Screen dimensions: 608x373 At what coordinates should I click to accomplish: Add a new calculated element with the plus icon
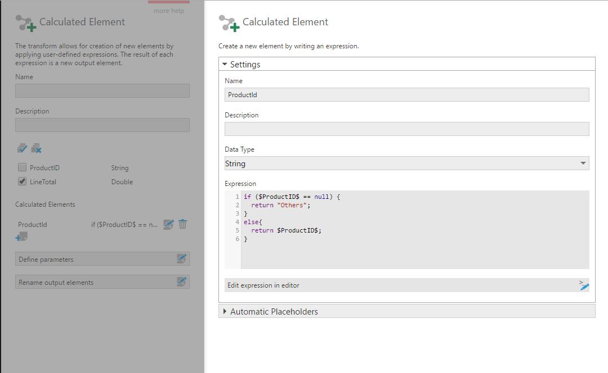[21, 236]
